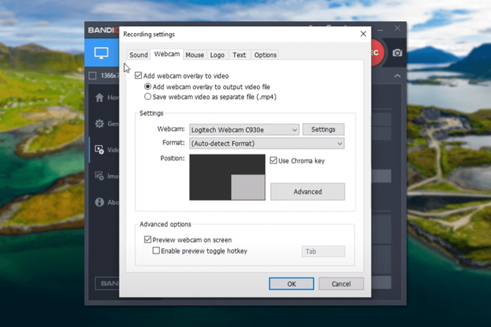Image resolution: width=491 pixels, height=327 pixels.
Task: Click the 1366x768 region selection icon
Action: click(92, 75)
